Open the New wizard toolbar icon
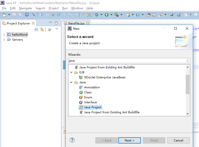This screenshot has width=199, height=147. [4, 15]
